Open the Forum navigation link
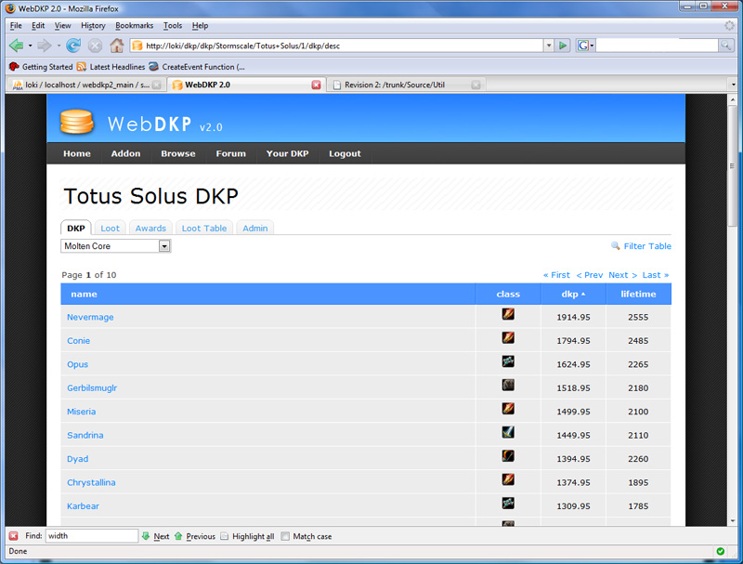This screenshot has height=564, width=743. click(230, 153)
